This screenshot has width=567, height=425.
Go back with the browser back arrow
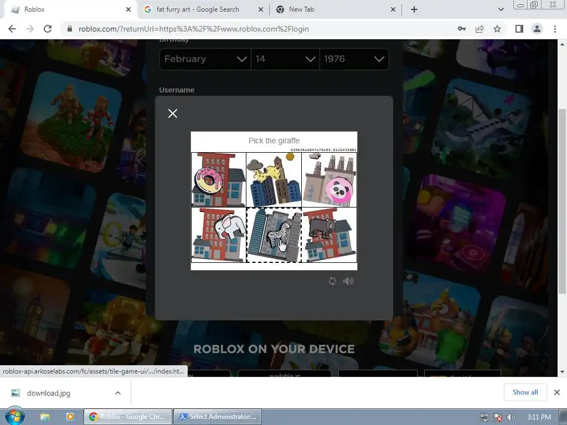(12, 29)
